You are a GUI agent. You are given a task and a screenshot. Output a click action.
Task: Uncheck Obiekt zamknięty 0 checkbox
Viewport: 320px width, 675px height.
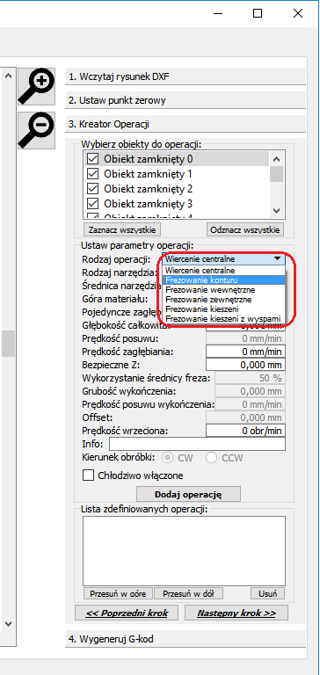92,159
